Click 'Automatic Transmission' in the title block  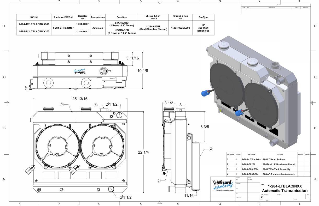pyautogui.click(x=285, y=191)
